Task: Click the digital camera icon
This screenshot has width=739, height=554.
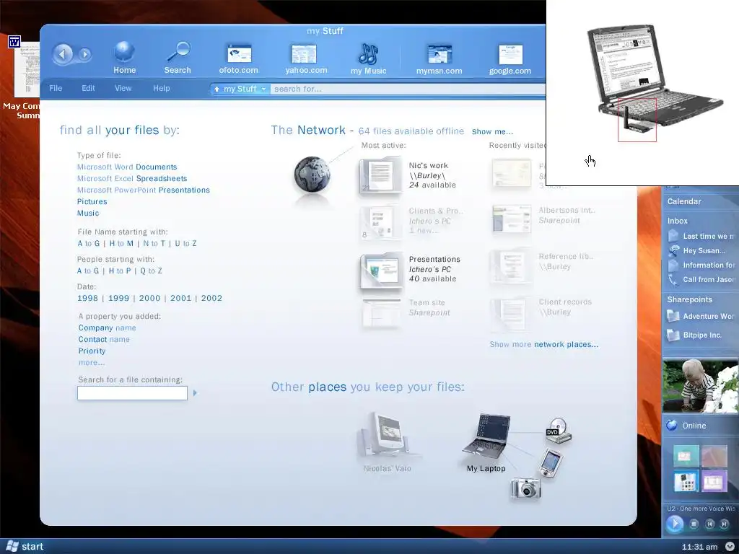Action: 525,488
